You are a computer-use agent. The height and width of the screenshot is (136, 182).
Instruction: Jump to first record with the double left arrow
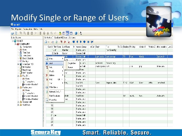(74, 42)
